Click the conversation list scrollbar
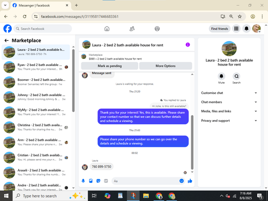Screen dimensions: 268x201 tap(73, 80)
